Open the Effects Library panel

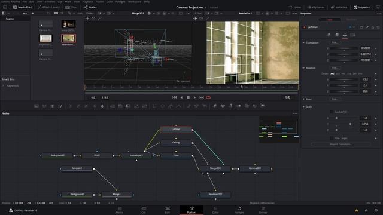point(48,7)
